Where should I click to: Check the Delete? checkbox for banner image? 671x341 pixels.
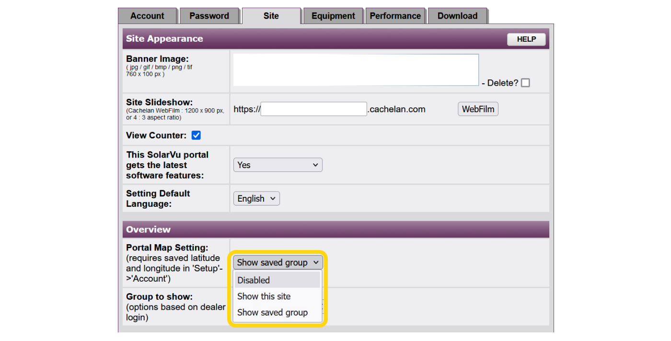pos(525,82)
